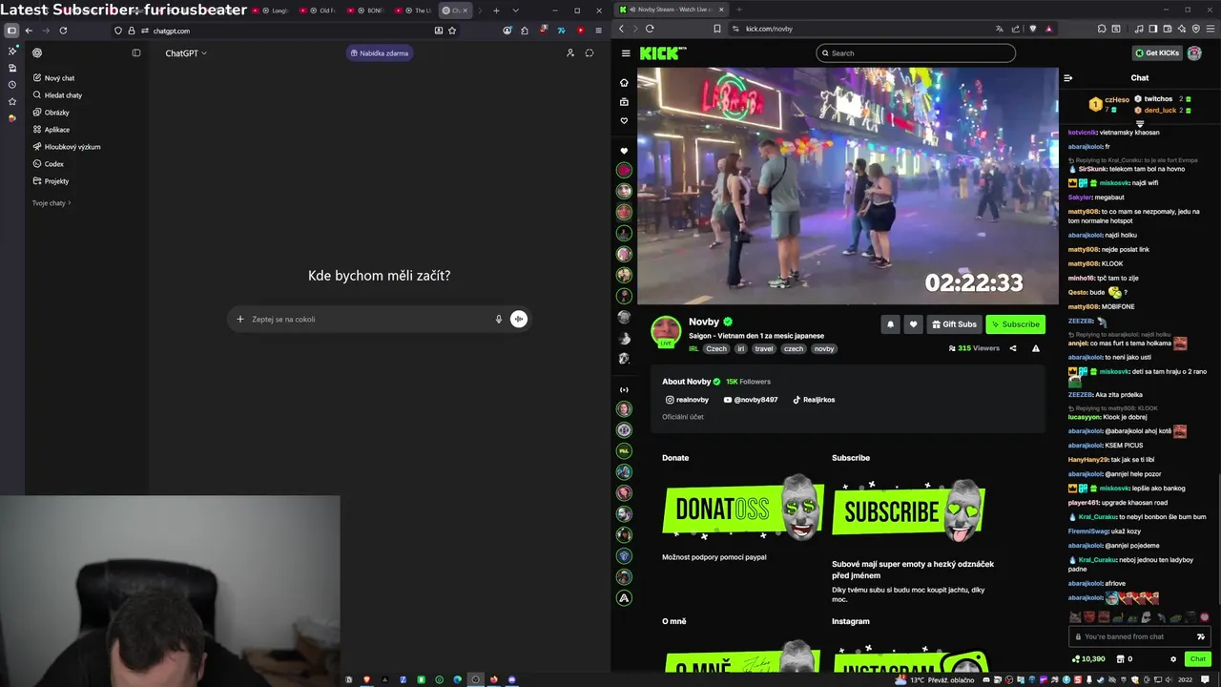Collapse the Kick chat panel
1221x687 pixels.
[1068, 78]
